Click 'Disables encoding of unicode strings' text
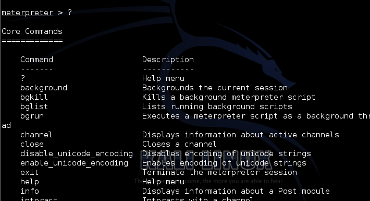The width and height of the screenshot is (370, 201). coord(227,153)
